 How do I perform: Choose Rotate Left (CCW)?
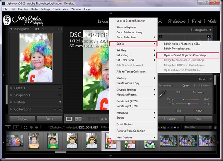coord(127,101)
